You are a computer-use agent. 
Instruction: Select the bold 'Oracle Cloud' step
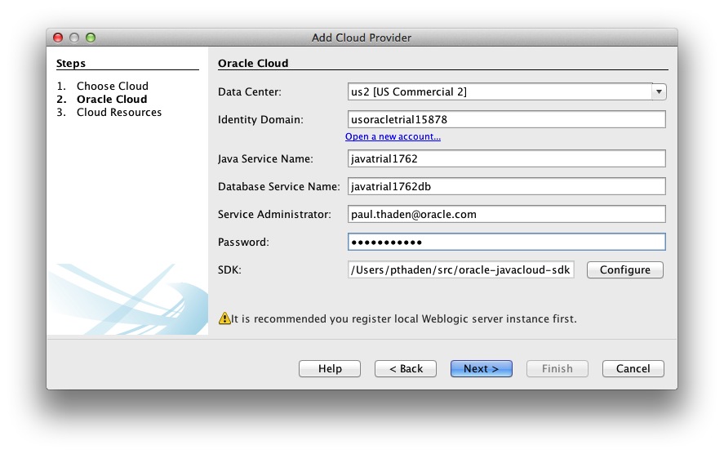(x=112, y=100)
